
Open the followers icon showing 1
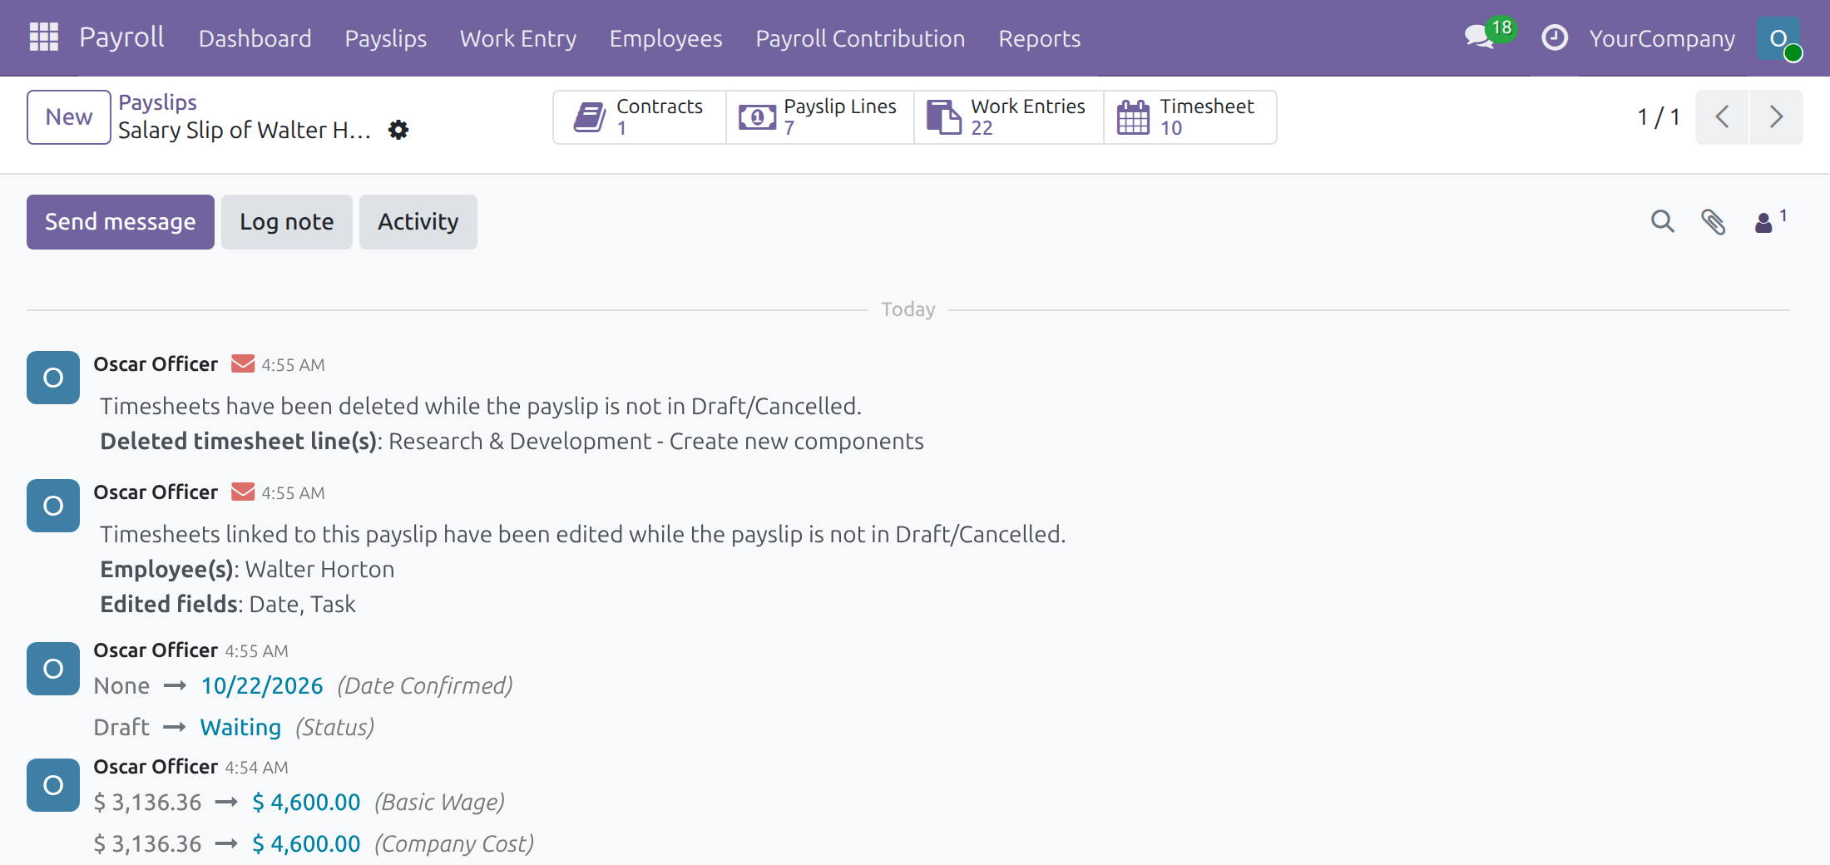tap(1770, 221)
